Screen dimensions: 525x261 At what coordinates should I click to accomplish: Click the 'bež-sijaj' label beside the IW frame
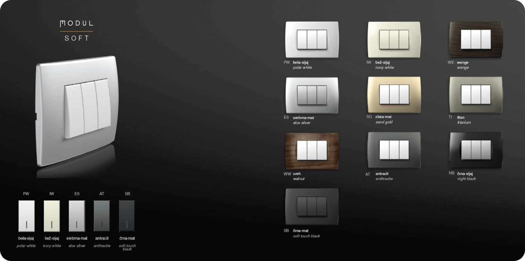tap(382, 62)
